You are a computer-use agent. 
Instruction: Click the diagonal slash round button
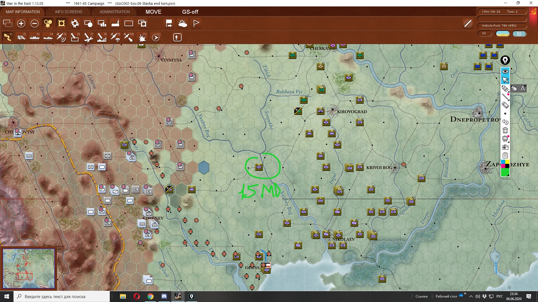click(468, 23)
